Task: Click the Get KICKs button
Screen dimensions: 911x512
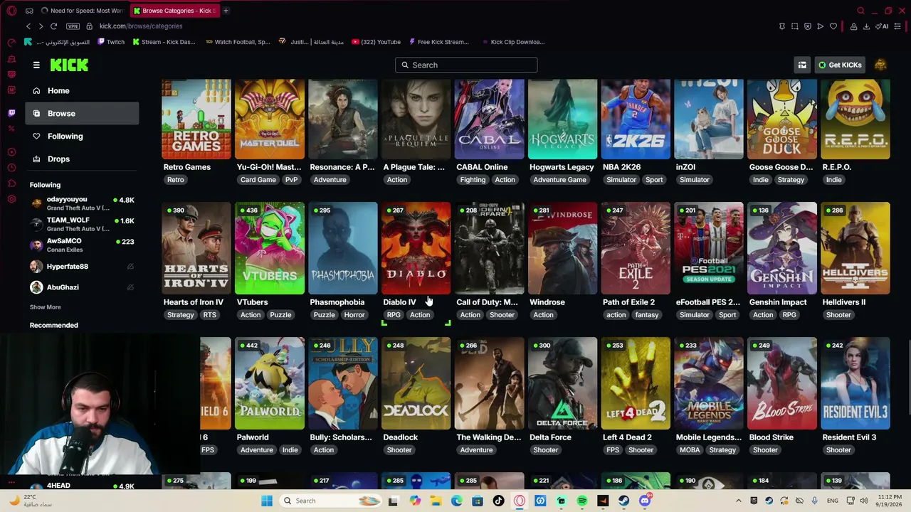Action: tap(840, 65)
